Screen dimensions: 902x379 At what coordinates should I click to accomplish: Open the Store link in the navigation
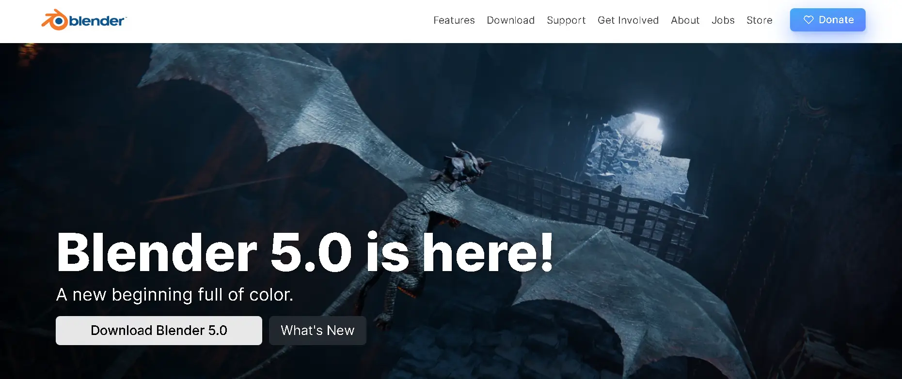click(759, 20)
